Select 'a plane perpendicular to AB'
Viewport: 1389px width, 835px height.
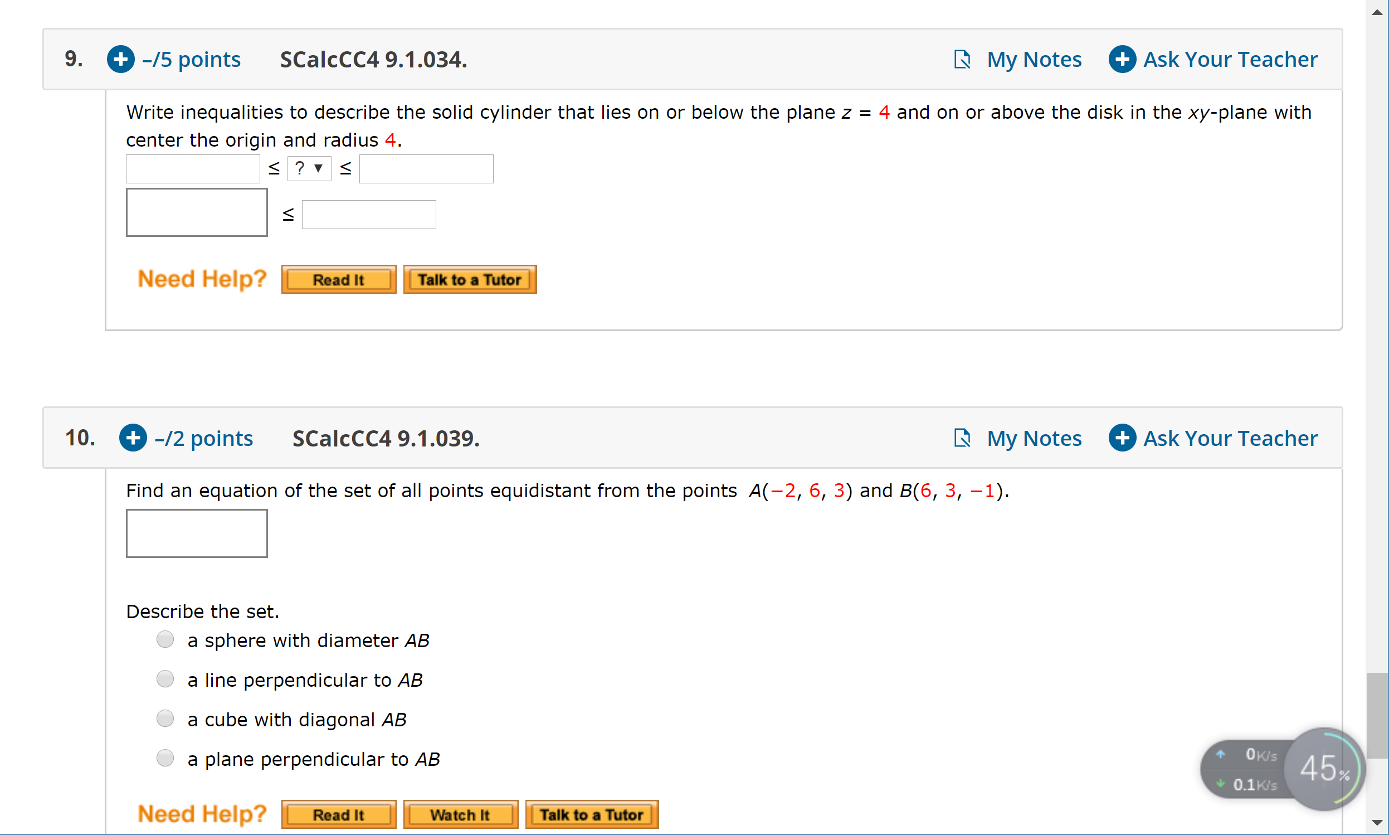click(165, 759)
